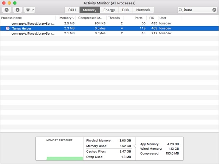Screen dimensions: 219x164
Task: Click the Compressed 153.0 MB value
Action: click(x=172, y=153)
